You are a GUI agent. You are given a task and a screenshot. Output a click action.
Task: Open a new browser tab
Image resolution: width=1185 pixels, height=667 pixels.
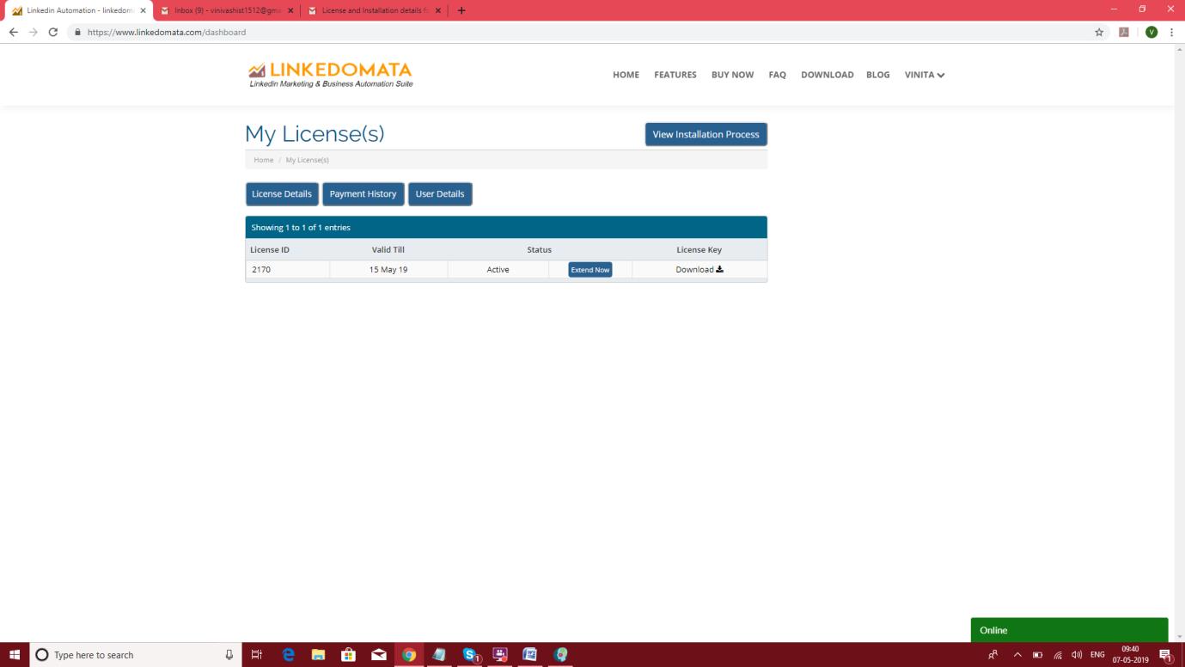(x=461, y=10)
